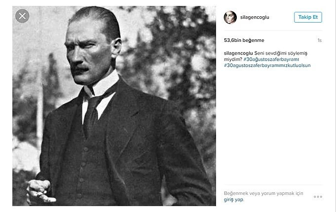Open the #30agustoszaferbayramımızkutluolsun hashtag
This screenshot has height=212, width=336.
pos(267,65)
